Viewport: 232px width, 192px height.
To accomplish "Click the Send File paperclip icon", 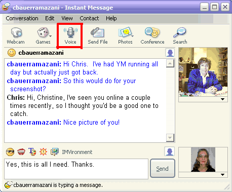I will pos(98,35).
